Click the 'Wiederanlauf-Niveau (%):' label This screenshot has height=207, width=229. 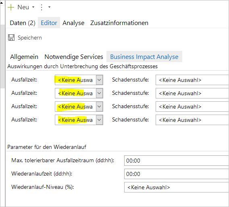click(x=43, y=187)
